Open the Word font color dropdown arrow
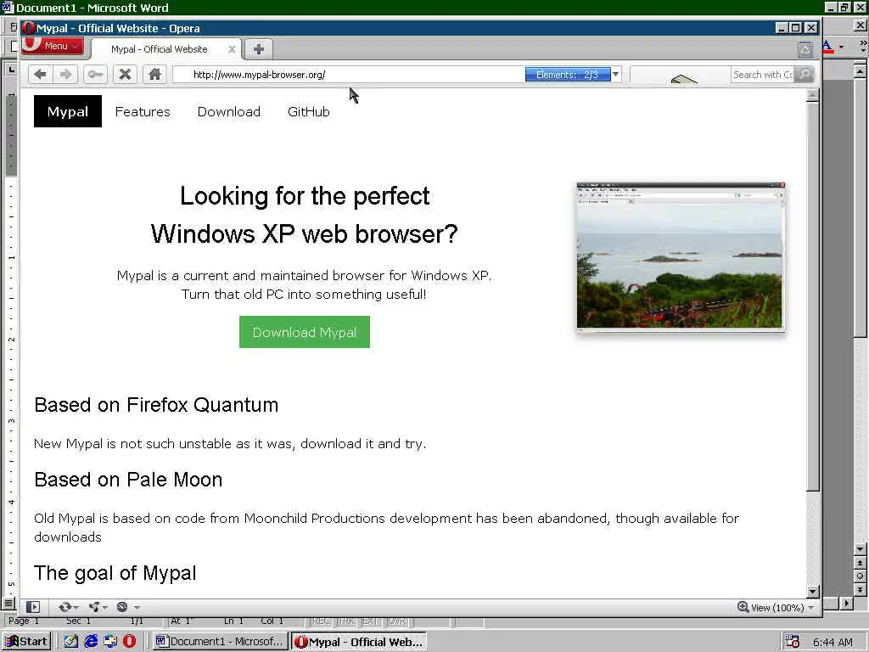 [x=841, y=48]
